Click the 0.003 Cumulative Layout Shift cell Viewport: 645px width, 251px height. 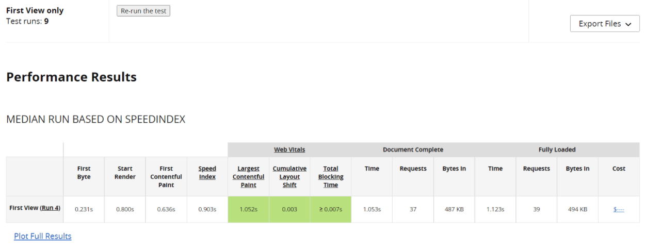tap(289, 209)
